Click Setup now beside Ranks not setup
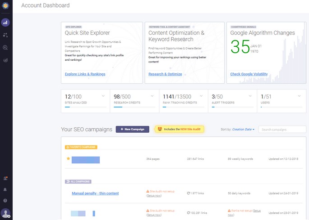Image resolution: width=309 pixels, height=220 pixels. (x=244, y=213)
